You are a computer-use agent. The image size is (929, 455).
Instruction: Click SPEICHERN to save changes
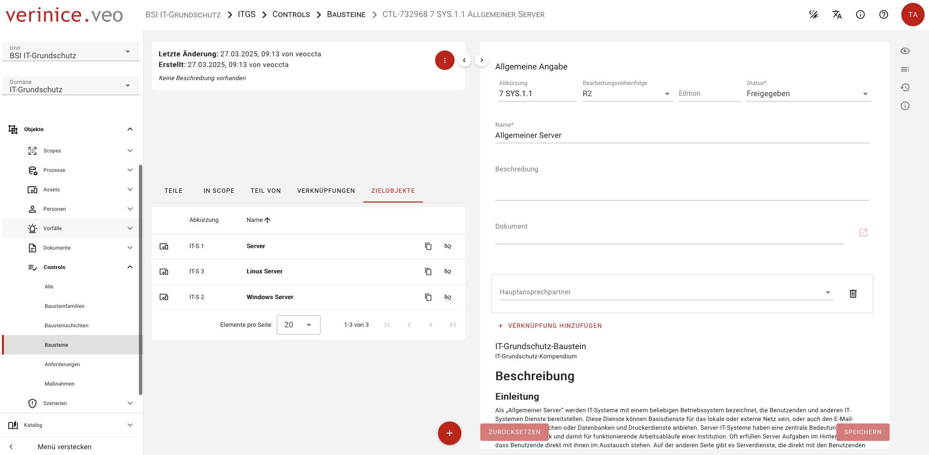(x=863, y=432)
